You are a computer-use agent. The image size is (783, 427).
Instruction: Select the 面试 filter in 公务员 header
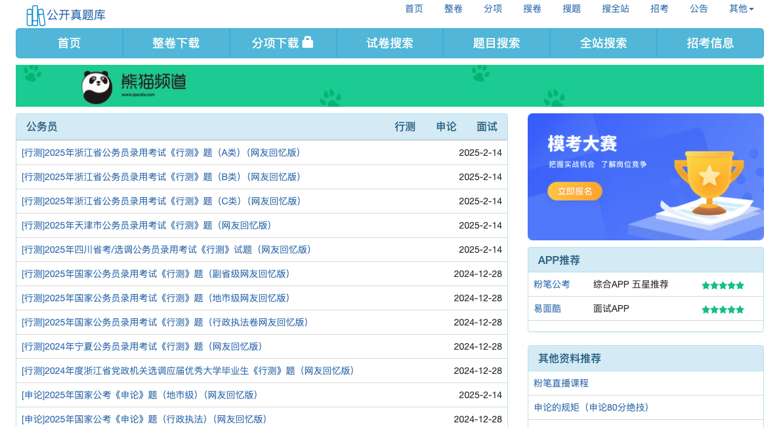click(x=487, y=127)
